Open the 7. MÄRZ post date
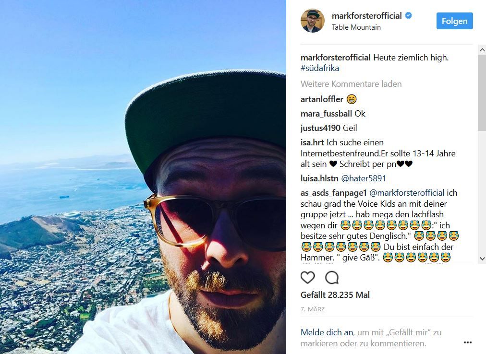This screenshot has width=486, height=354. point(313,309)
